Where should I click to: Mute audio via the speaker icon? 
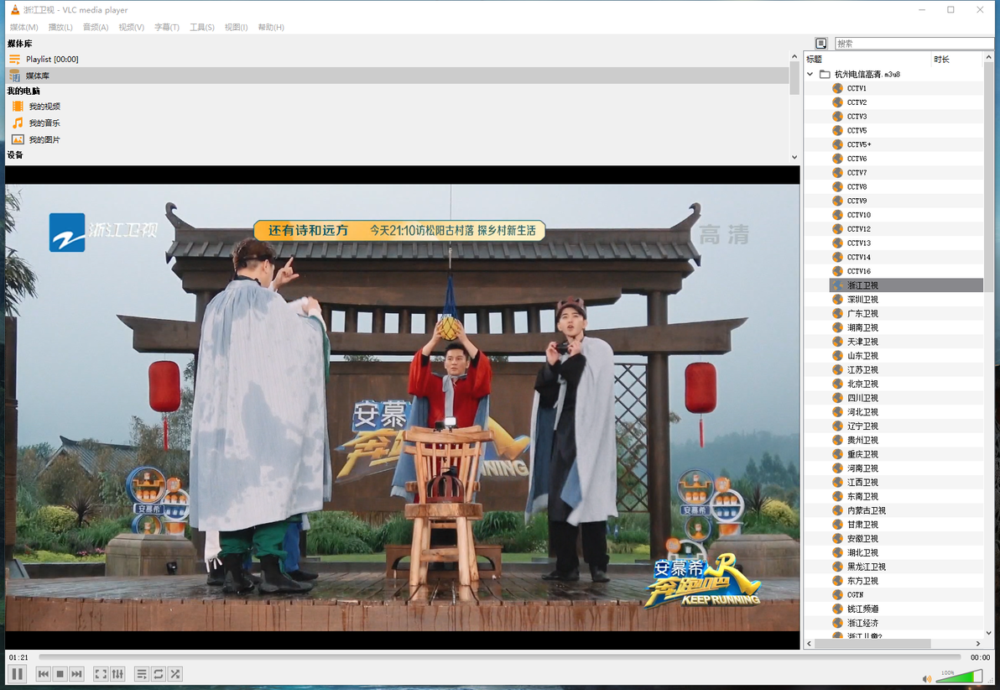coord(927,678)
